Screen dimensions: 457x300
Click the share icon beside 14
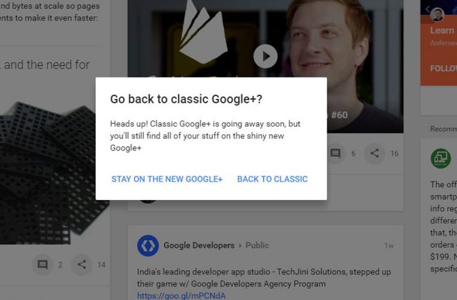click(x=81, y=264)
